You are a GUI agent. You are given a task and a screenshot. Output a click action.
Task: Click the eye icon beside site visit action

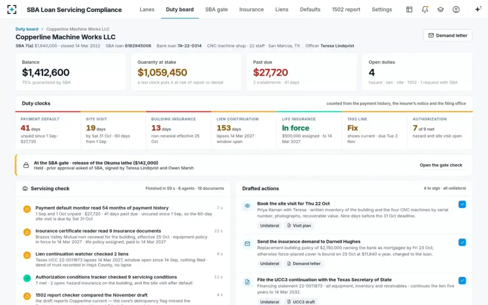pos(247,206)
